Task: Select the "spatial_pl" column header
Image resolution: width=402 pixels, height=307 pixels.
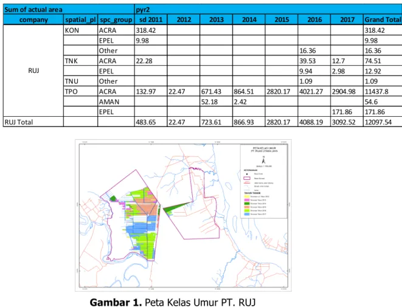Action: click(80, 19)
